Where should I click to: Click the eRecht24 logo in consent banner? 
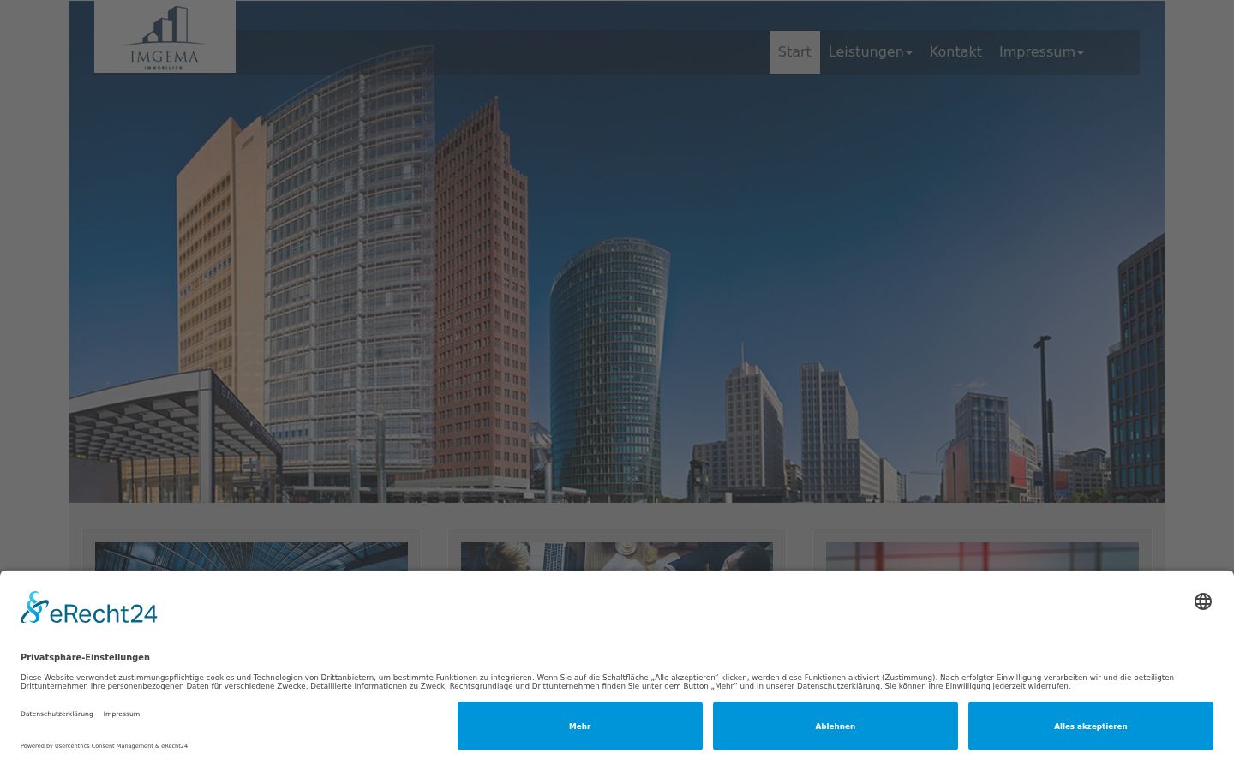89,607
